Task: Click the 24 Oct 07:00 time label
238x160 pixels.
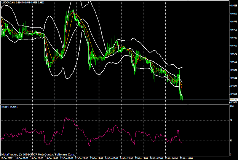Action: click(112, 158)
